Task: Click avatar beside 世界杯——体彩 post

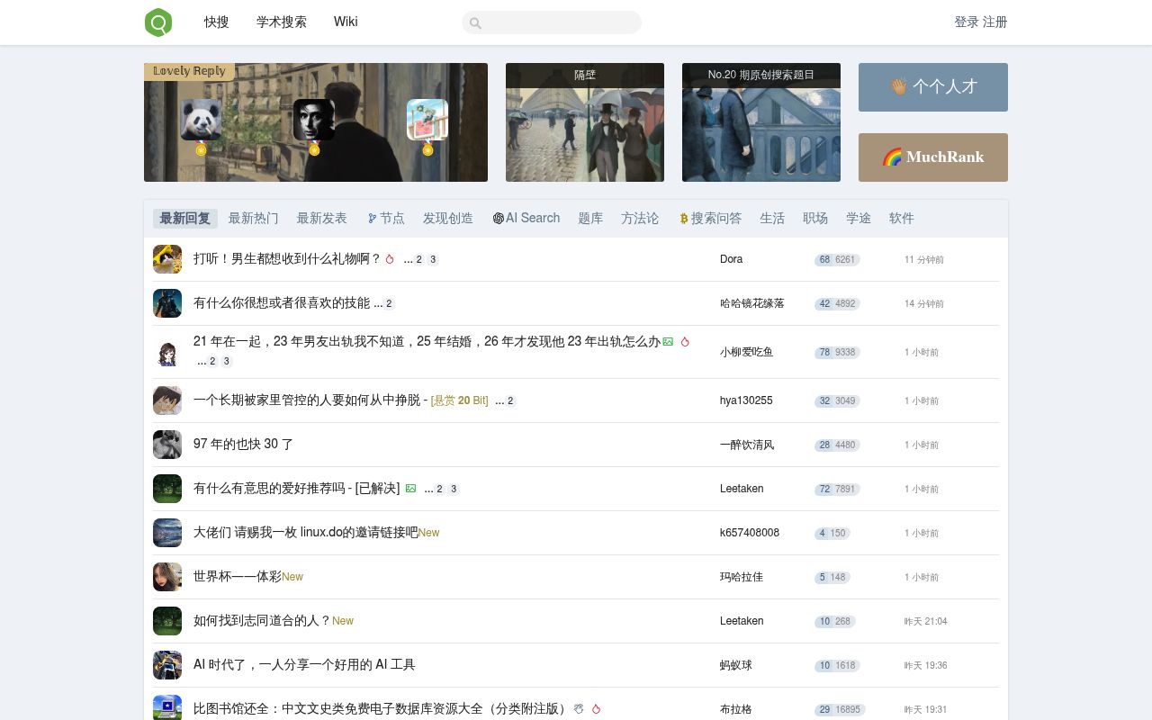Action: [x=167, y=577]
